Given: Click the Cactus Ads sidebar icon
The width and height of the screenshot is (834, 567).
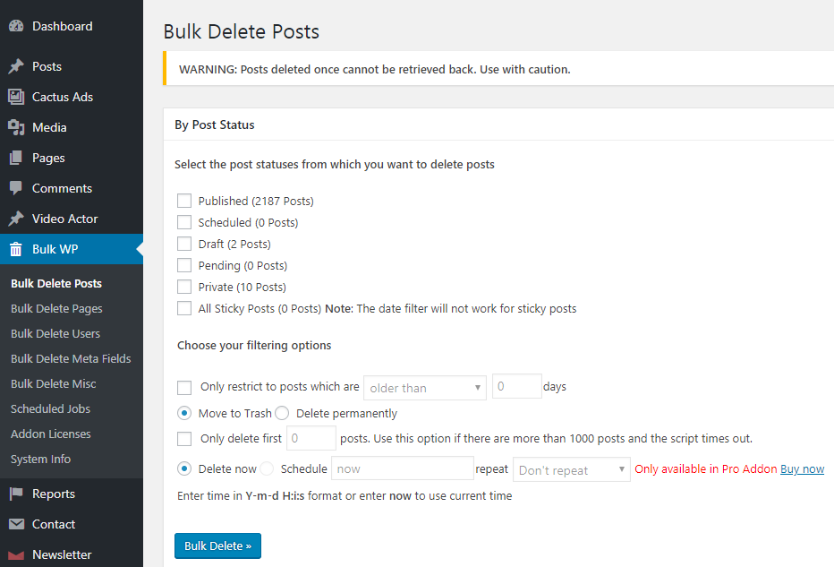Looking at the screenshot, I should (x=16, y=97).
